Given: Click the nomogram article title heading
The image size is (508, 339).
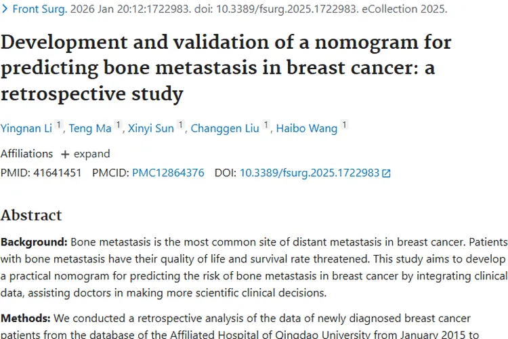Looking at the screenshot, I should pos(226,68).
